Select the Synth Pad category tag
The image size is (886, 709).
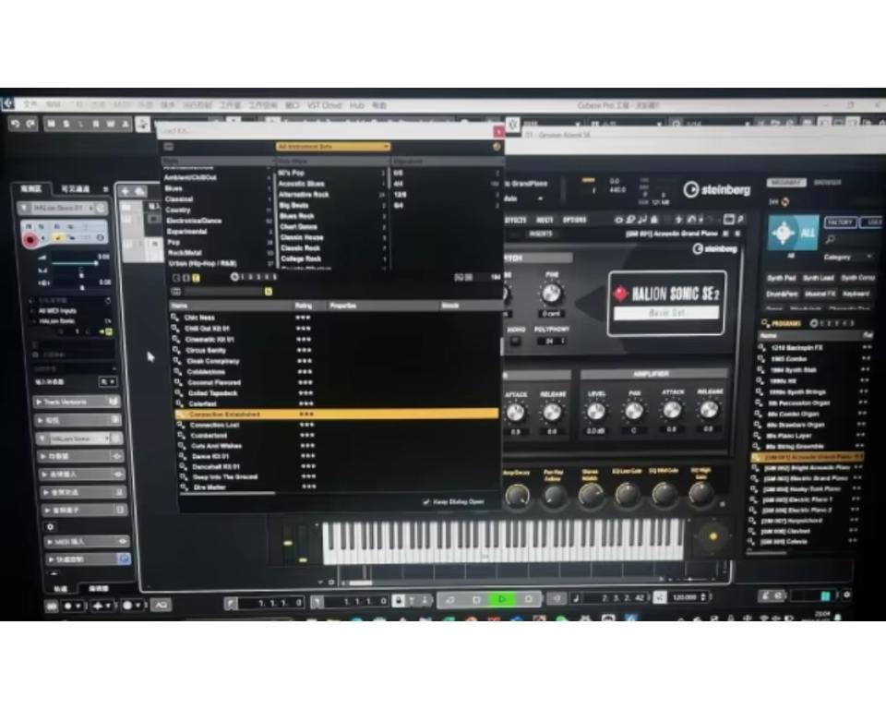[782, 278]
